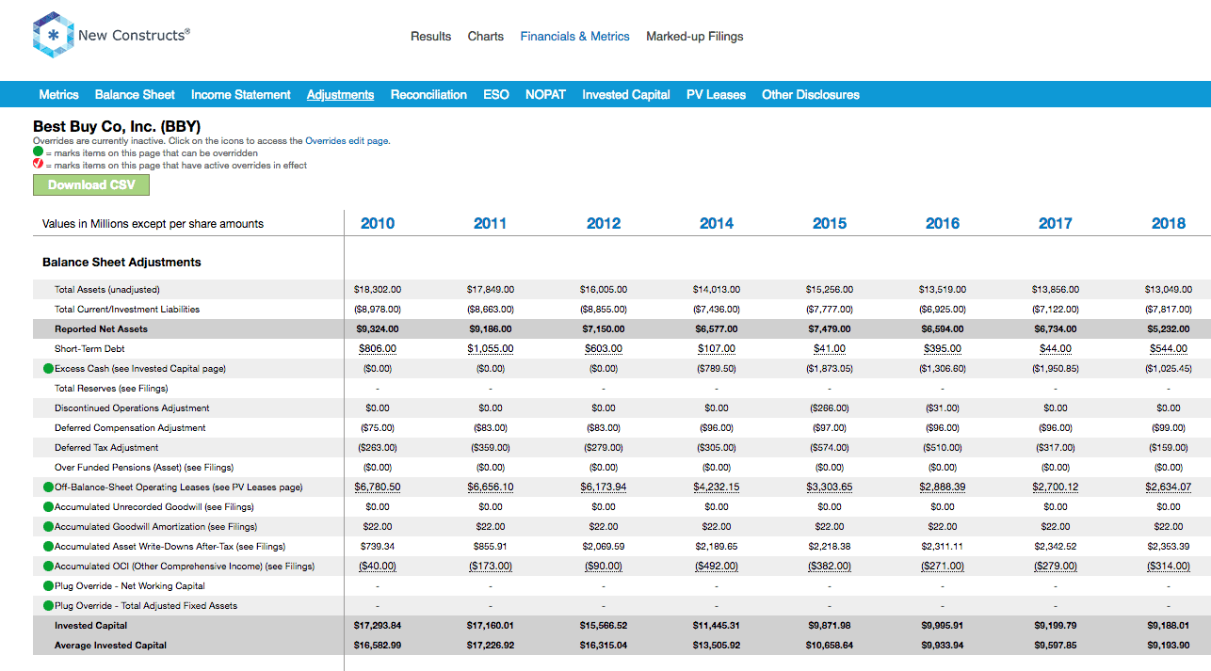The width and height of the screenshot is (1211, 671).
Task: Click 2018 Invested Capital value $9,188.01
Action: coord(1169,626)
